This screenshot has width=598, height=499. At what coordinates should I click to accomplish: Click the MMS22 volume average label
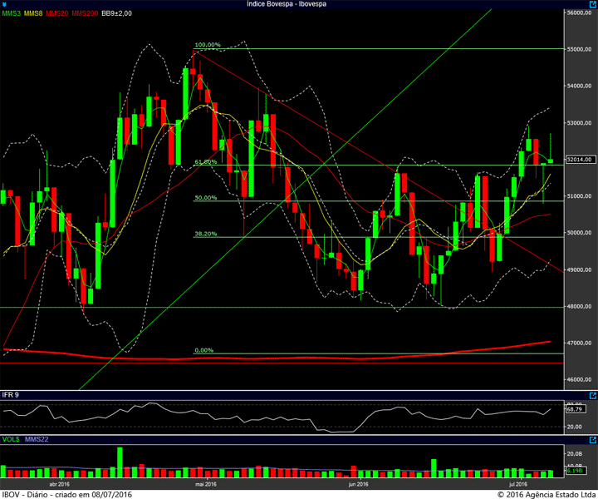click(x=37, y=439)
